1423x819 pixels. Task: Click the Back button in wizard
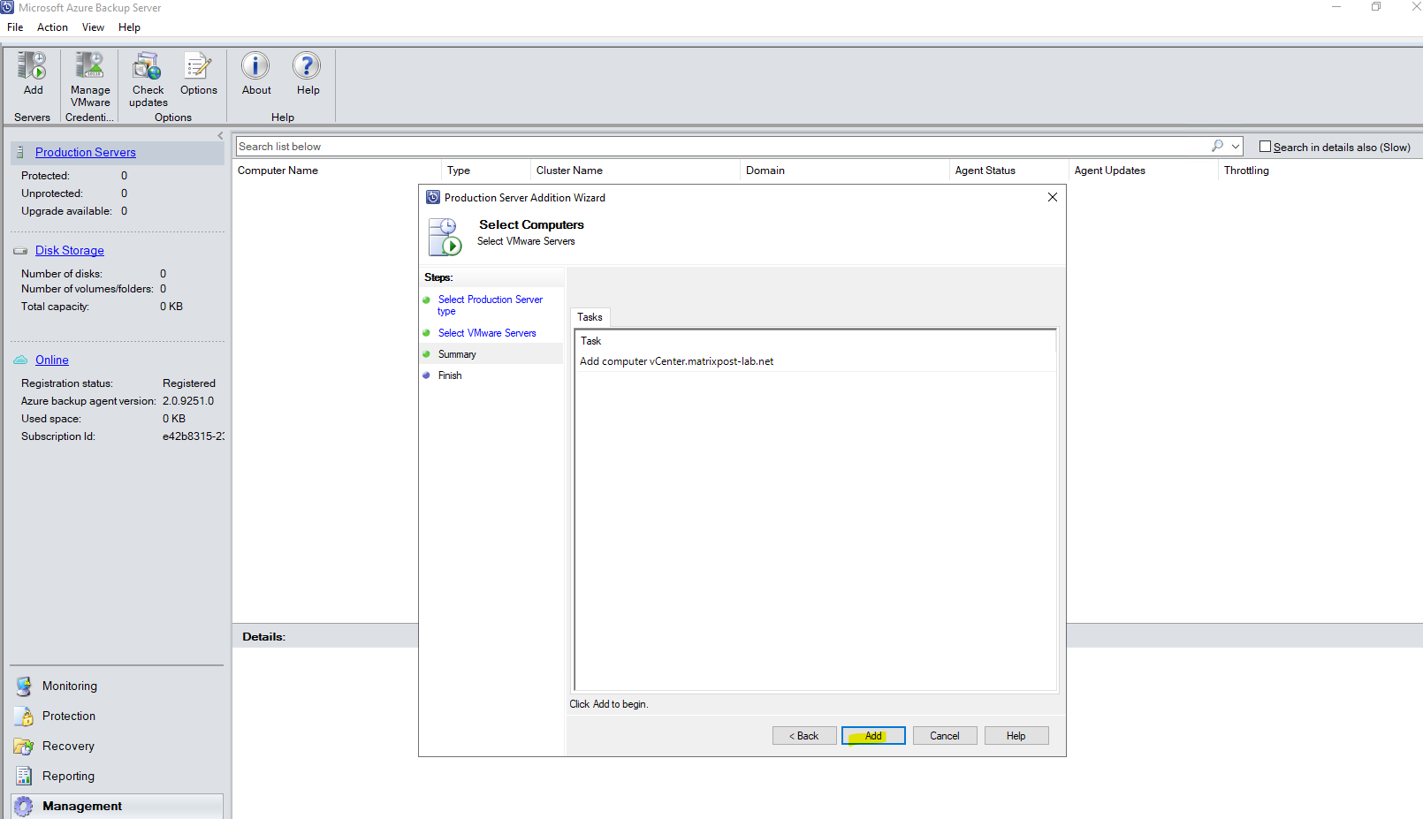pos(804,736)
